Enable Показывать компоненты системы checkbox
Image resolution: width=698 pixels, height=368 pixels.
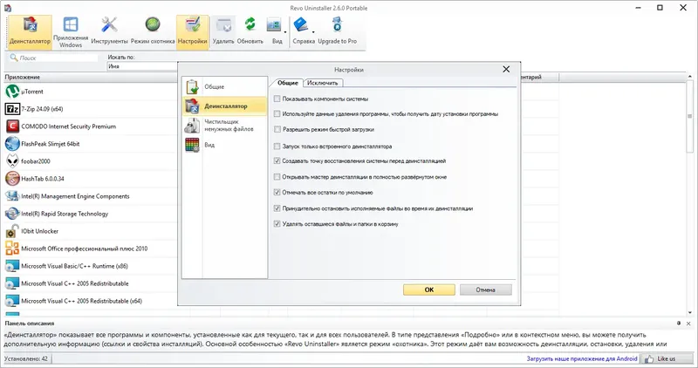click(277, 99)
